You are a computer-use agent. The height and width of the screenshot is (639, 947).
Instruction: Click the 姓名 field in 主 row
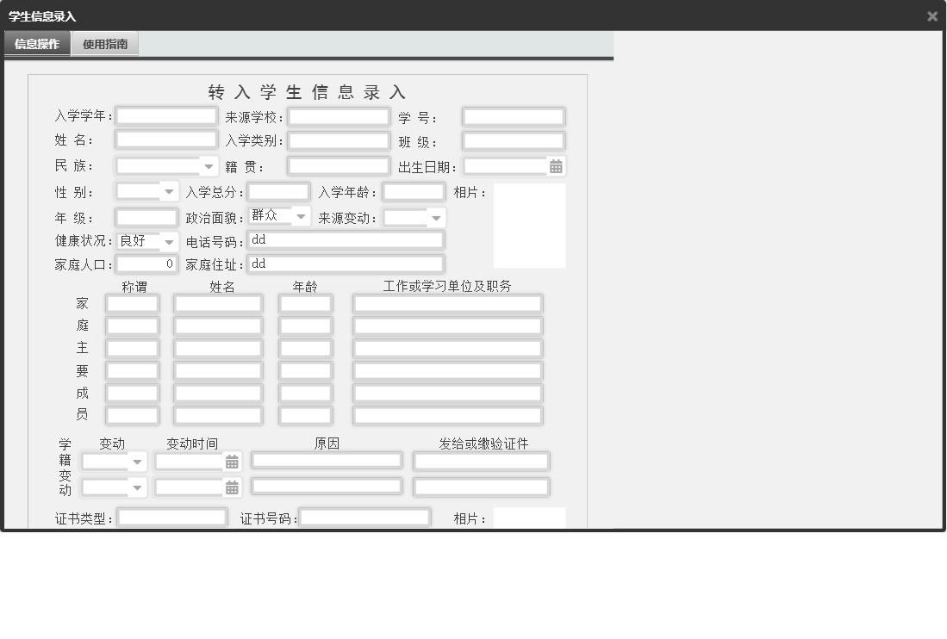218,348
